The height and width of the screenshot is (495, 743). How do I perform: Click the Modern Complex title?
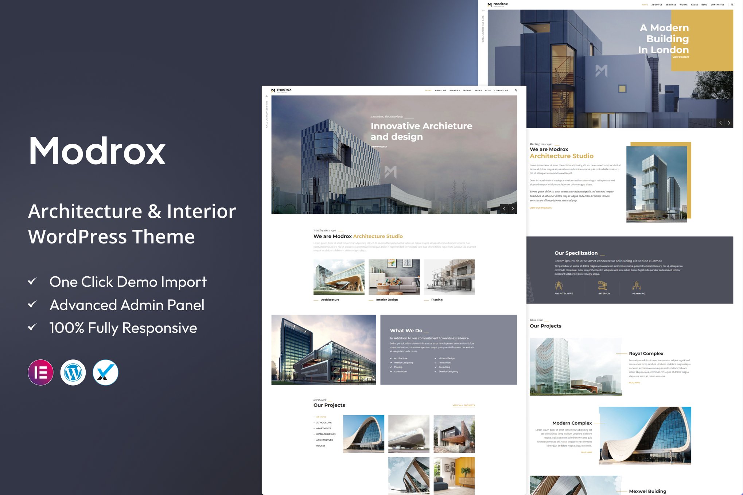[572, 423]
